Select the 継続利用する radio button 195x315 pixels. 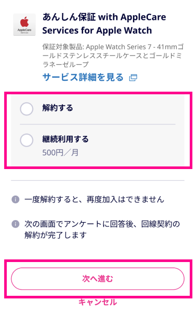point(27,140)
